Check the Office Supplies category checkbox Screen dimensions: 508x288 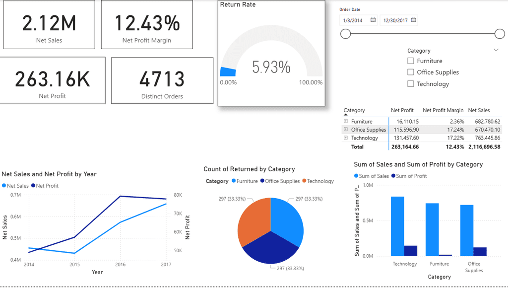(410, 72)
